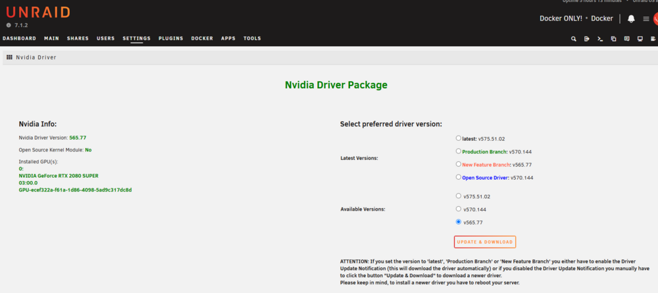Viewport: 658px width, 293px height.
Task: Click the red user avatar icon
Action: pos(655,19)
